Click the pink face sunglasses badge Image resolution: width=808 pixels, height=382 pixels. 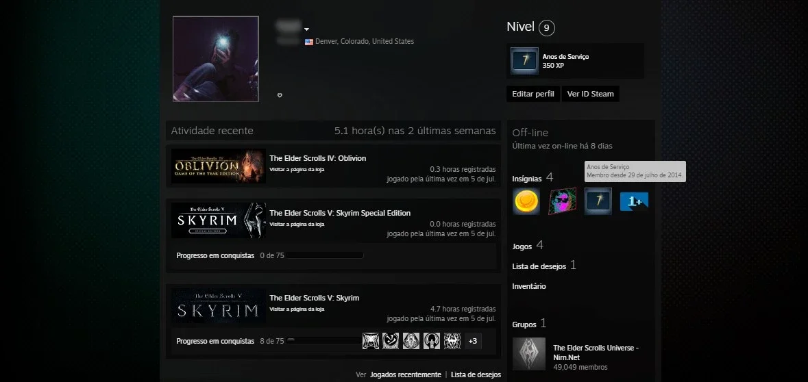pos(562,201)
